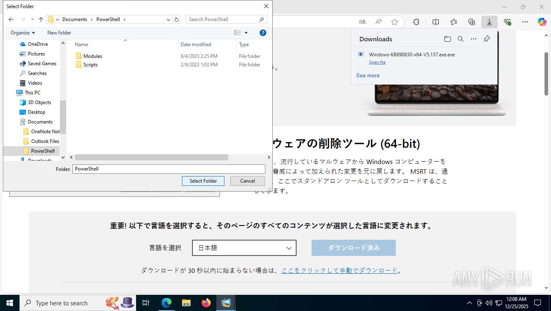Open Copilot in Edge
The width and height of the screenshot is (551, 311).
tap(542, 22)
